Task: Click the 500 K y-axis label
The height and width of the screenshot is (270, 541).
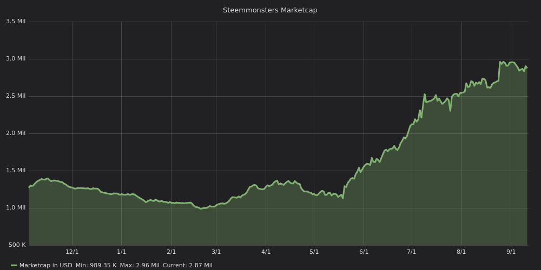Action: coord(17,245)
